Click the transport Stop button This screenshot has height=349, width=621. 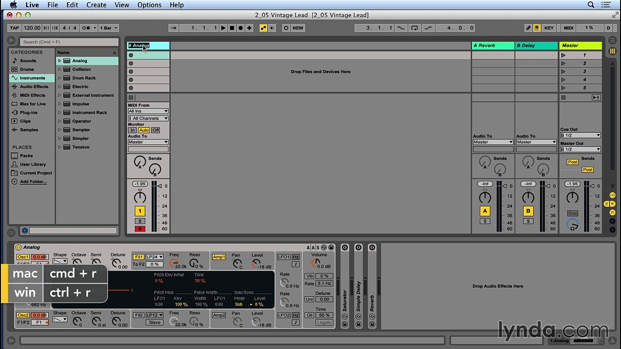point(232,28)
